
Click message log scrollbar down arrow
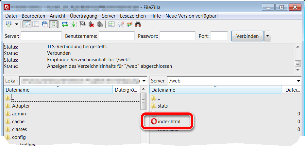(298, 70)
